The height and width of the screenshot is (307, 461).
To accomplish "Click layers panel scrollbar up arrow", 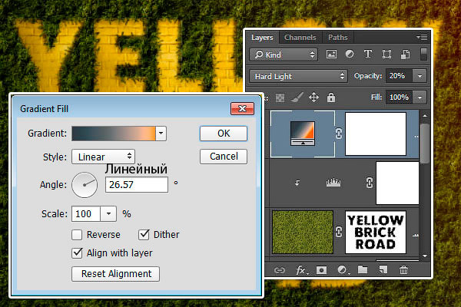I will coord(425,116).
